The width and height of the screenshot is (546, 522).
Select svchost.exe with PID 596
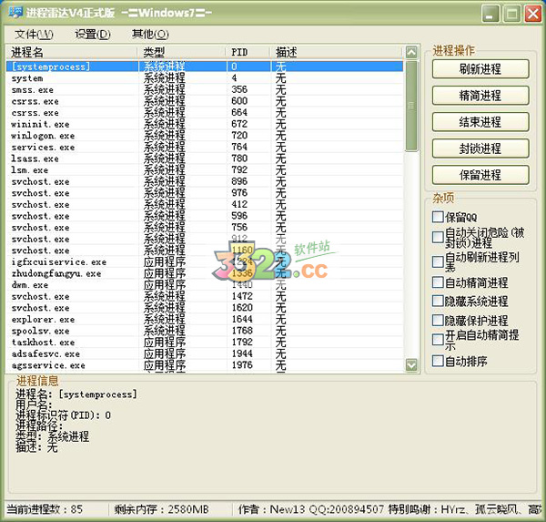pyautogui.click(x=205, y=216)
